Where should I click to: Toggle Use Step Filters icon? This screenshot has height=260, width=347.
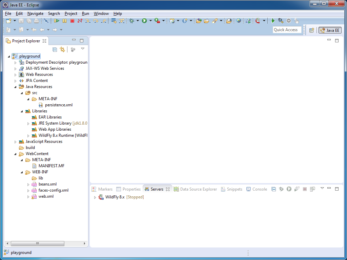pos(122,21)
